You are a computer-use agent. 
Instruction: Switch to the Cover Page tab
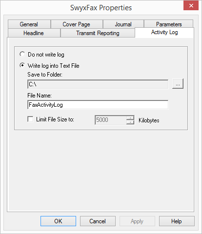77,24
